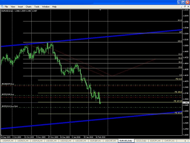Open the Insert menu
190x143 pixels.
[x=20, y=7]
